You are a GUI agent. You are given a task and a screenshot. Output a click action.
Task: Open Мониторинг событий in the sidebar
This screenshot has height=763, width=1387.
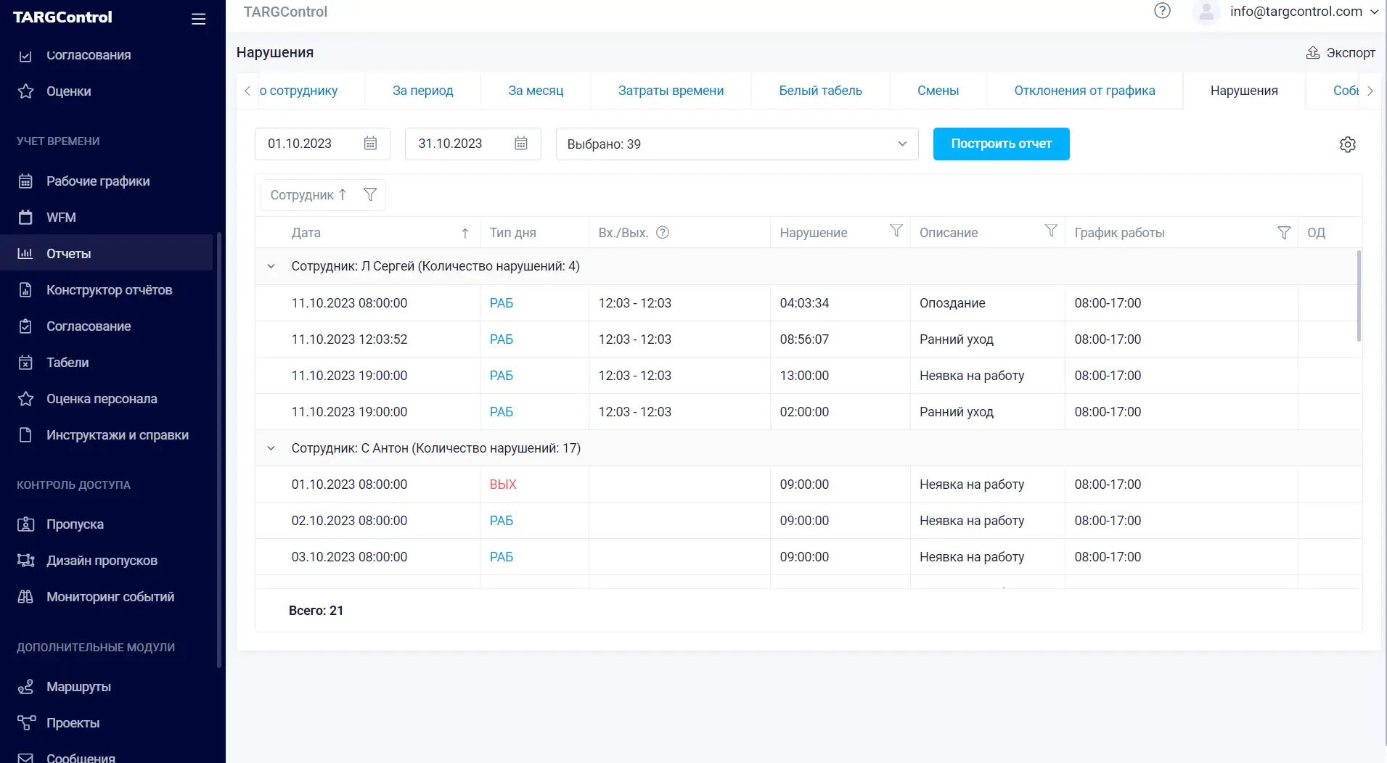110,597
